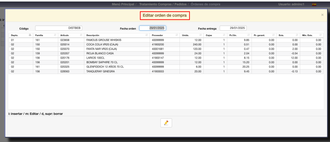Open Menú Principal breadcrumb

(x=123, y=4)
